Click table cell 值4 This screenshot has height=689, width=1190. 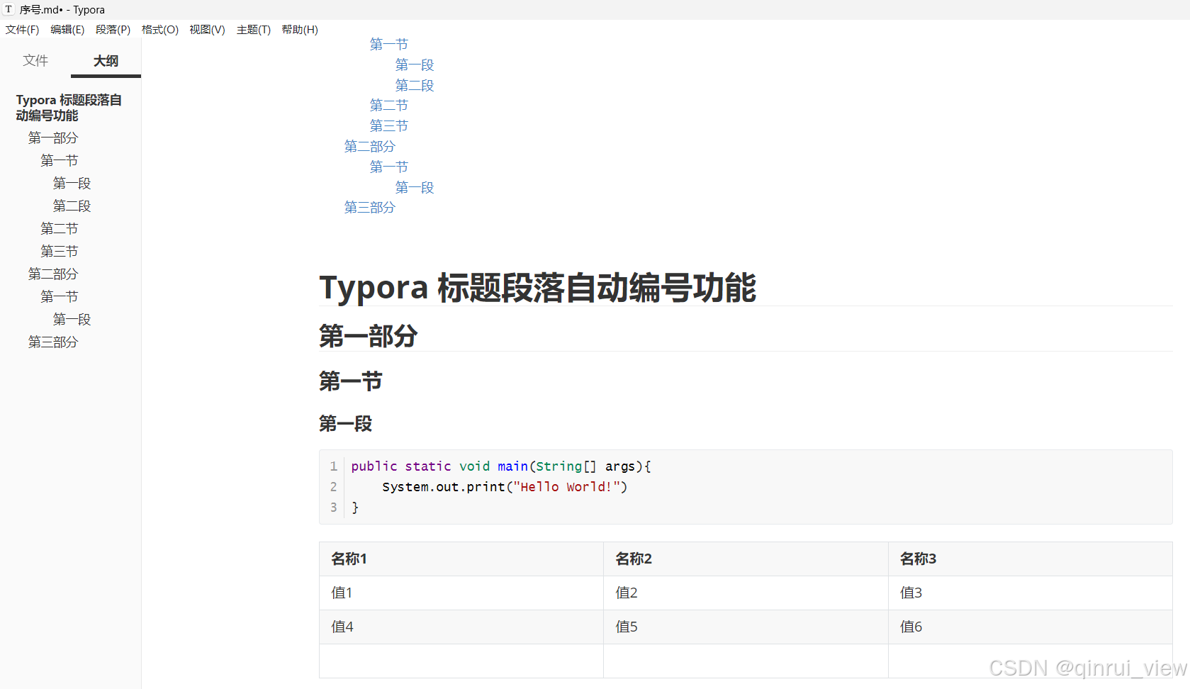tap(461, 627)
